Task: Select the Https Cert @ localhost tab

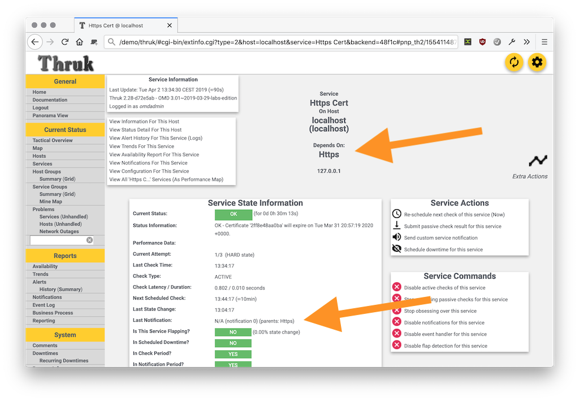Action: pyautogui.click(x=126, y=25)
